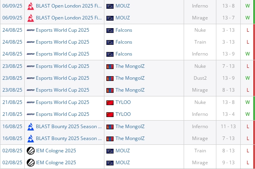The width and height of the screenshot is (255, 169).
Task: Open the Esports World Cup 2025 link on the 13 - 8 Nuke row vs TYLOO
Action: 62,102
